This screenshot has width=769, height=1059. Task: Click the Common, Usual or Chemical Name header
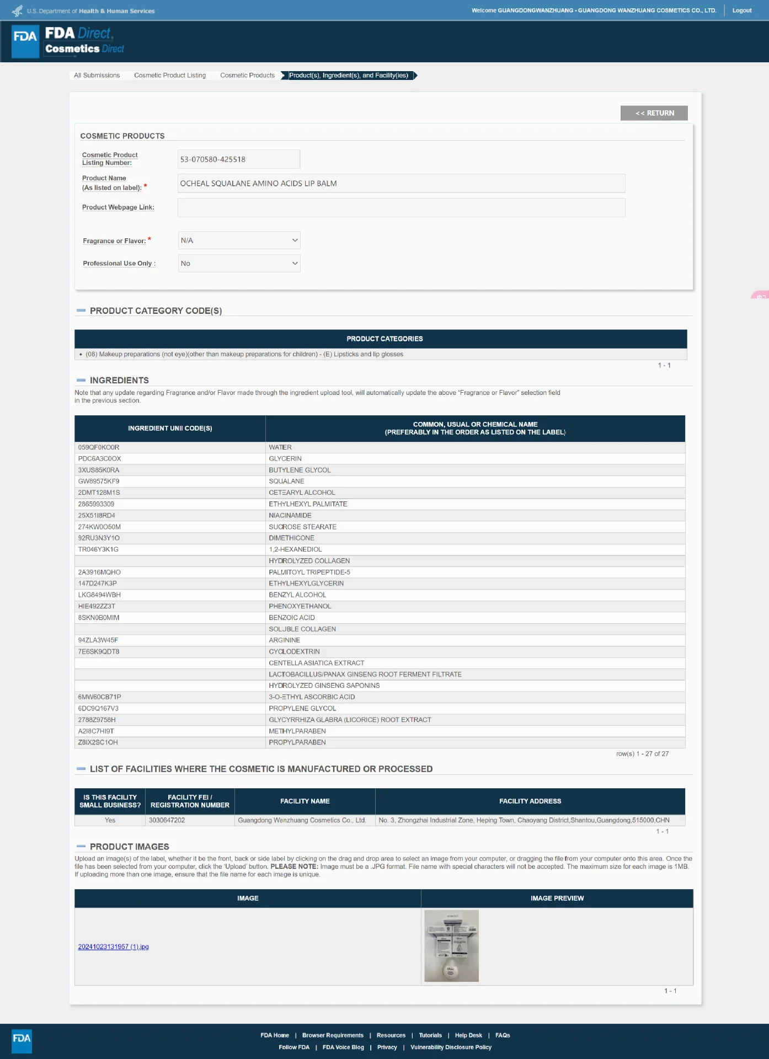click(475, 429)
